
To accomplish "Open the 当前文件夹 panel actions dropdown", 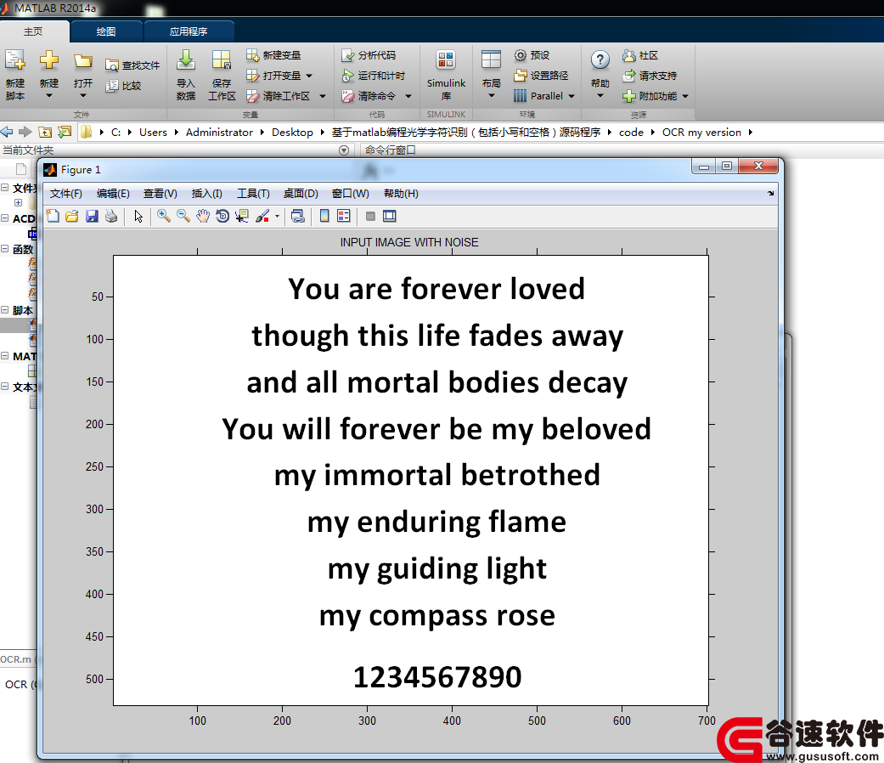I will click(344, 150).
